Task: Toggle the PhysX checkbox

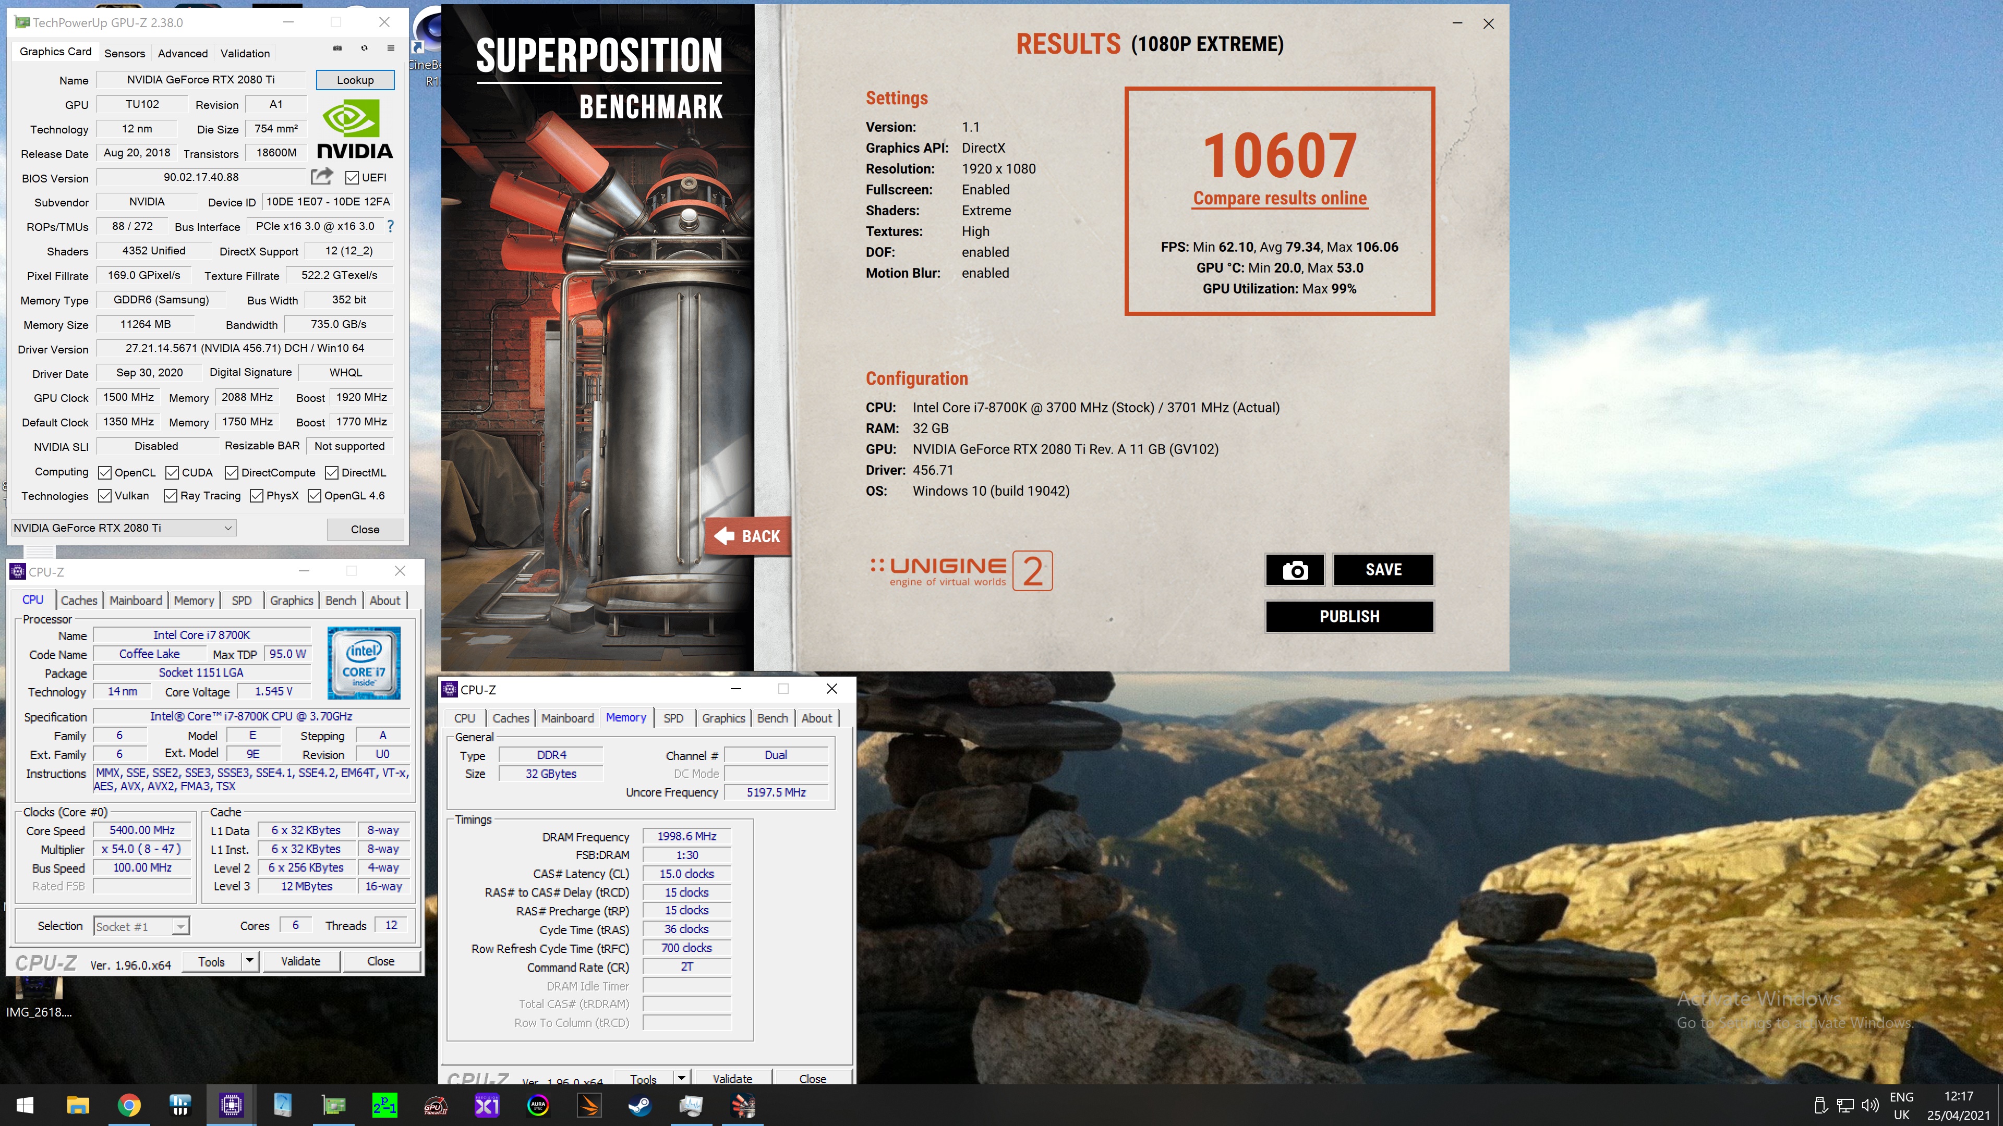Action: (257, 496)
